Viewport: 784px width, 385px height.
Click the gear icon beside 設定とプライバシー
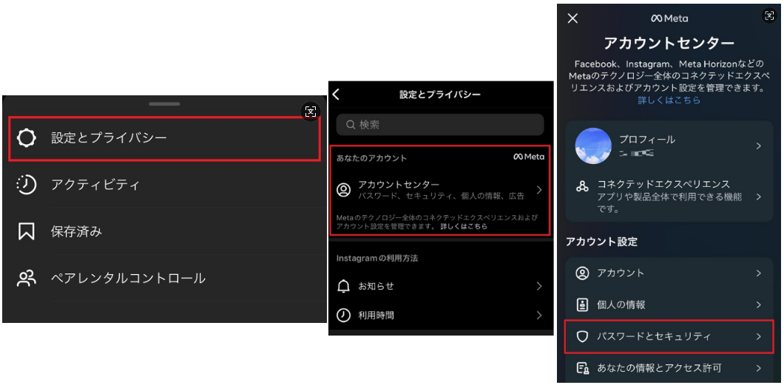[26, 138]
